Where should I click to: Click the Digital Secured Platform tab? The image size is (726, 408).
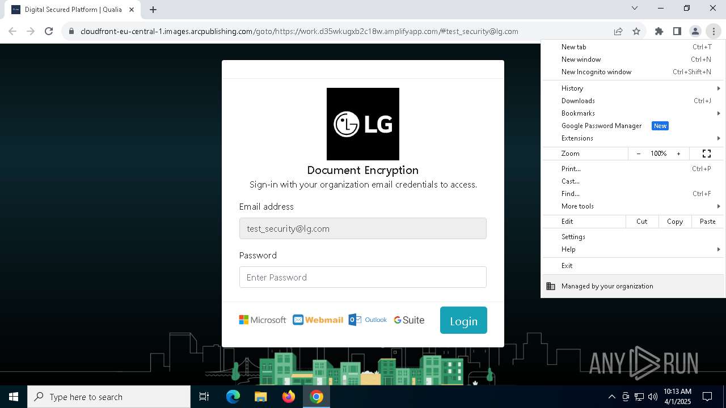(x=73, y=10)
